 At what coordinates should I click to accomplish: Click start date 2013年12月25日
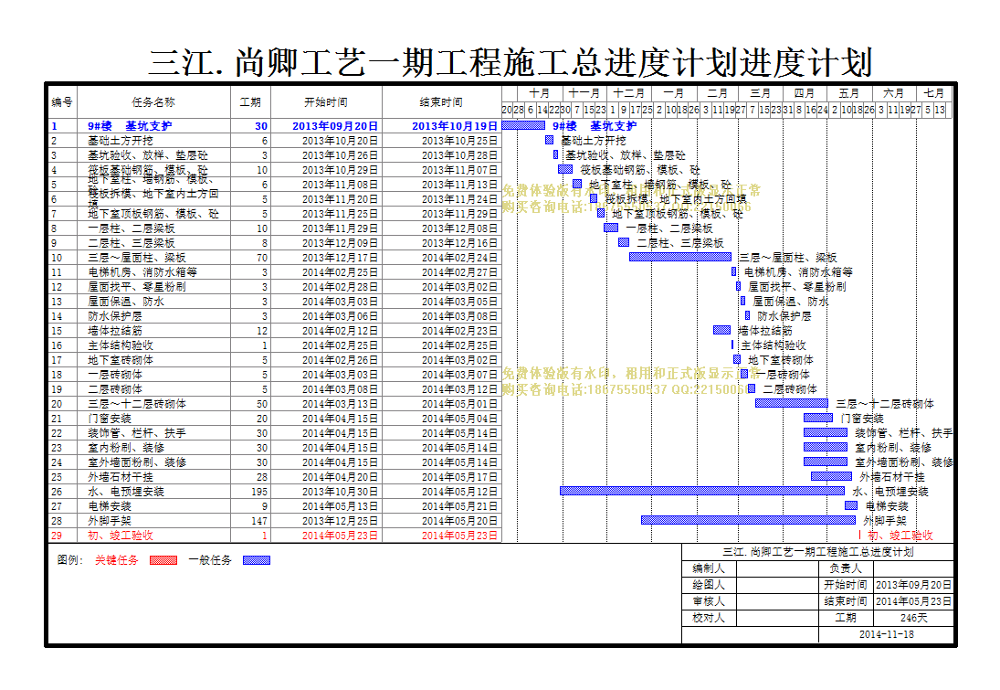point(340,522)
